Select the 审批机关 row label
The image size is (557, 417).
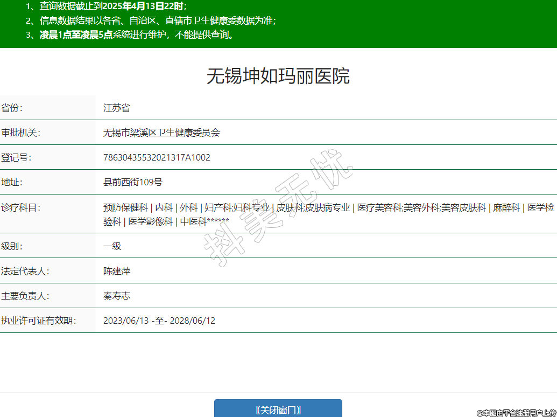(21, 133)
